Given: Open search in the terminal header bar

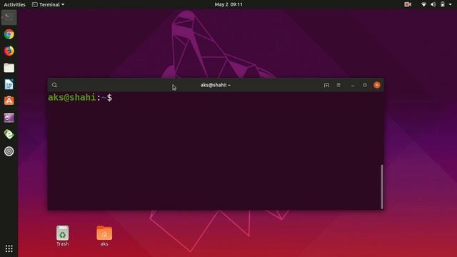Looking at the screenshot, I should coord(54,85).
